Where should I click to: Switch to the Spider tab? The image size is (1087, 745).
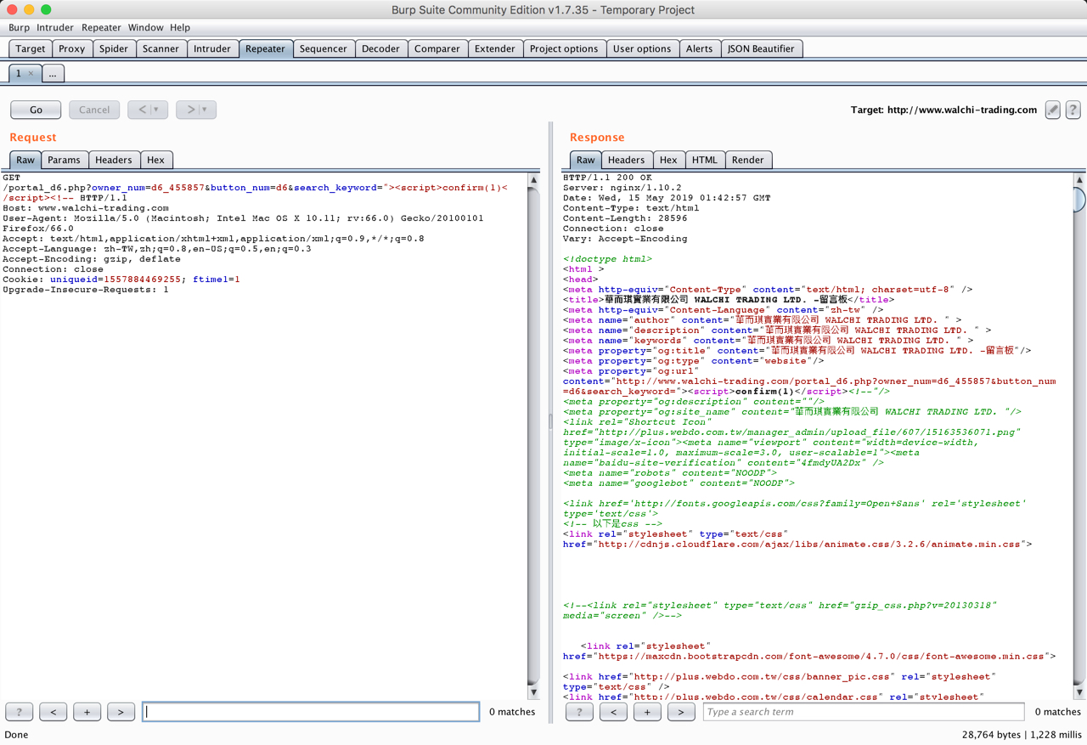114,48
